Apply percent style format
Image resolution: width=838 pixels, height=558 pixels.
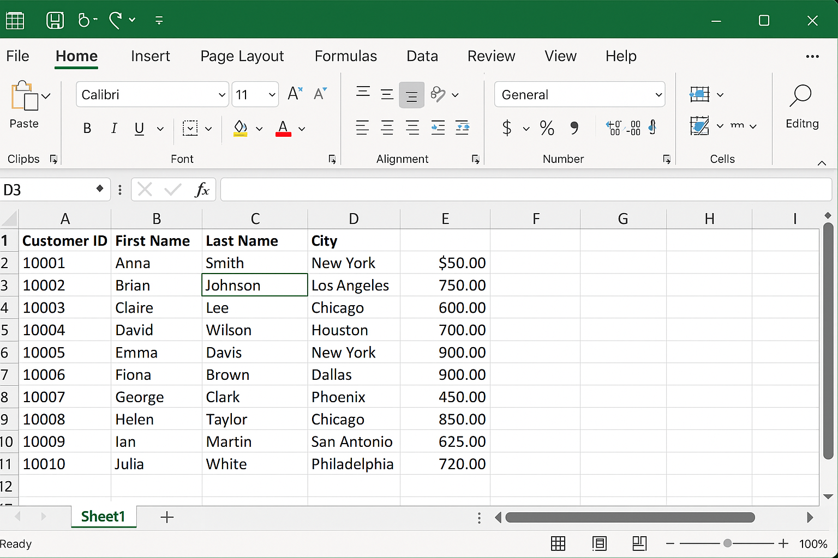547,128
